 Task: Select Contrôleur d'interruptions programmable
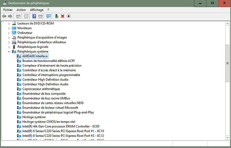51,75
